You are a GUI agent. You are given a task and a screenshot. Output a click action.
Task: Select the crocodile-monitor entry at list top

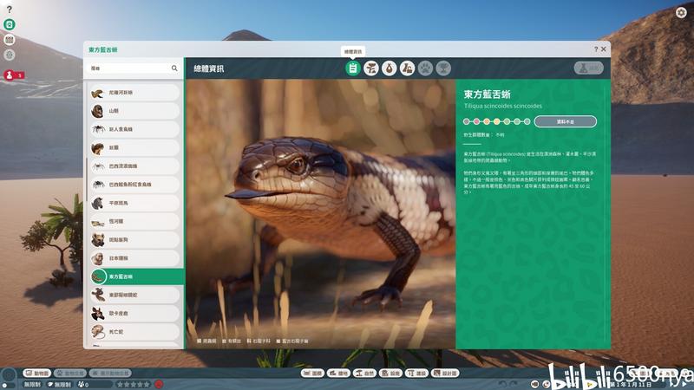[134, 93]
